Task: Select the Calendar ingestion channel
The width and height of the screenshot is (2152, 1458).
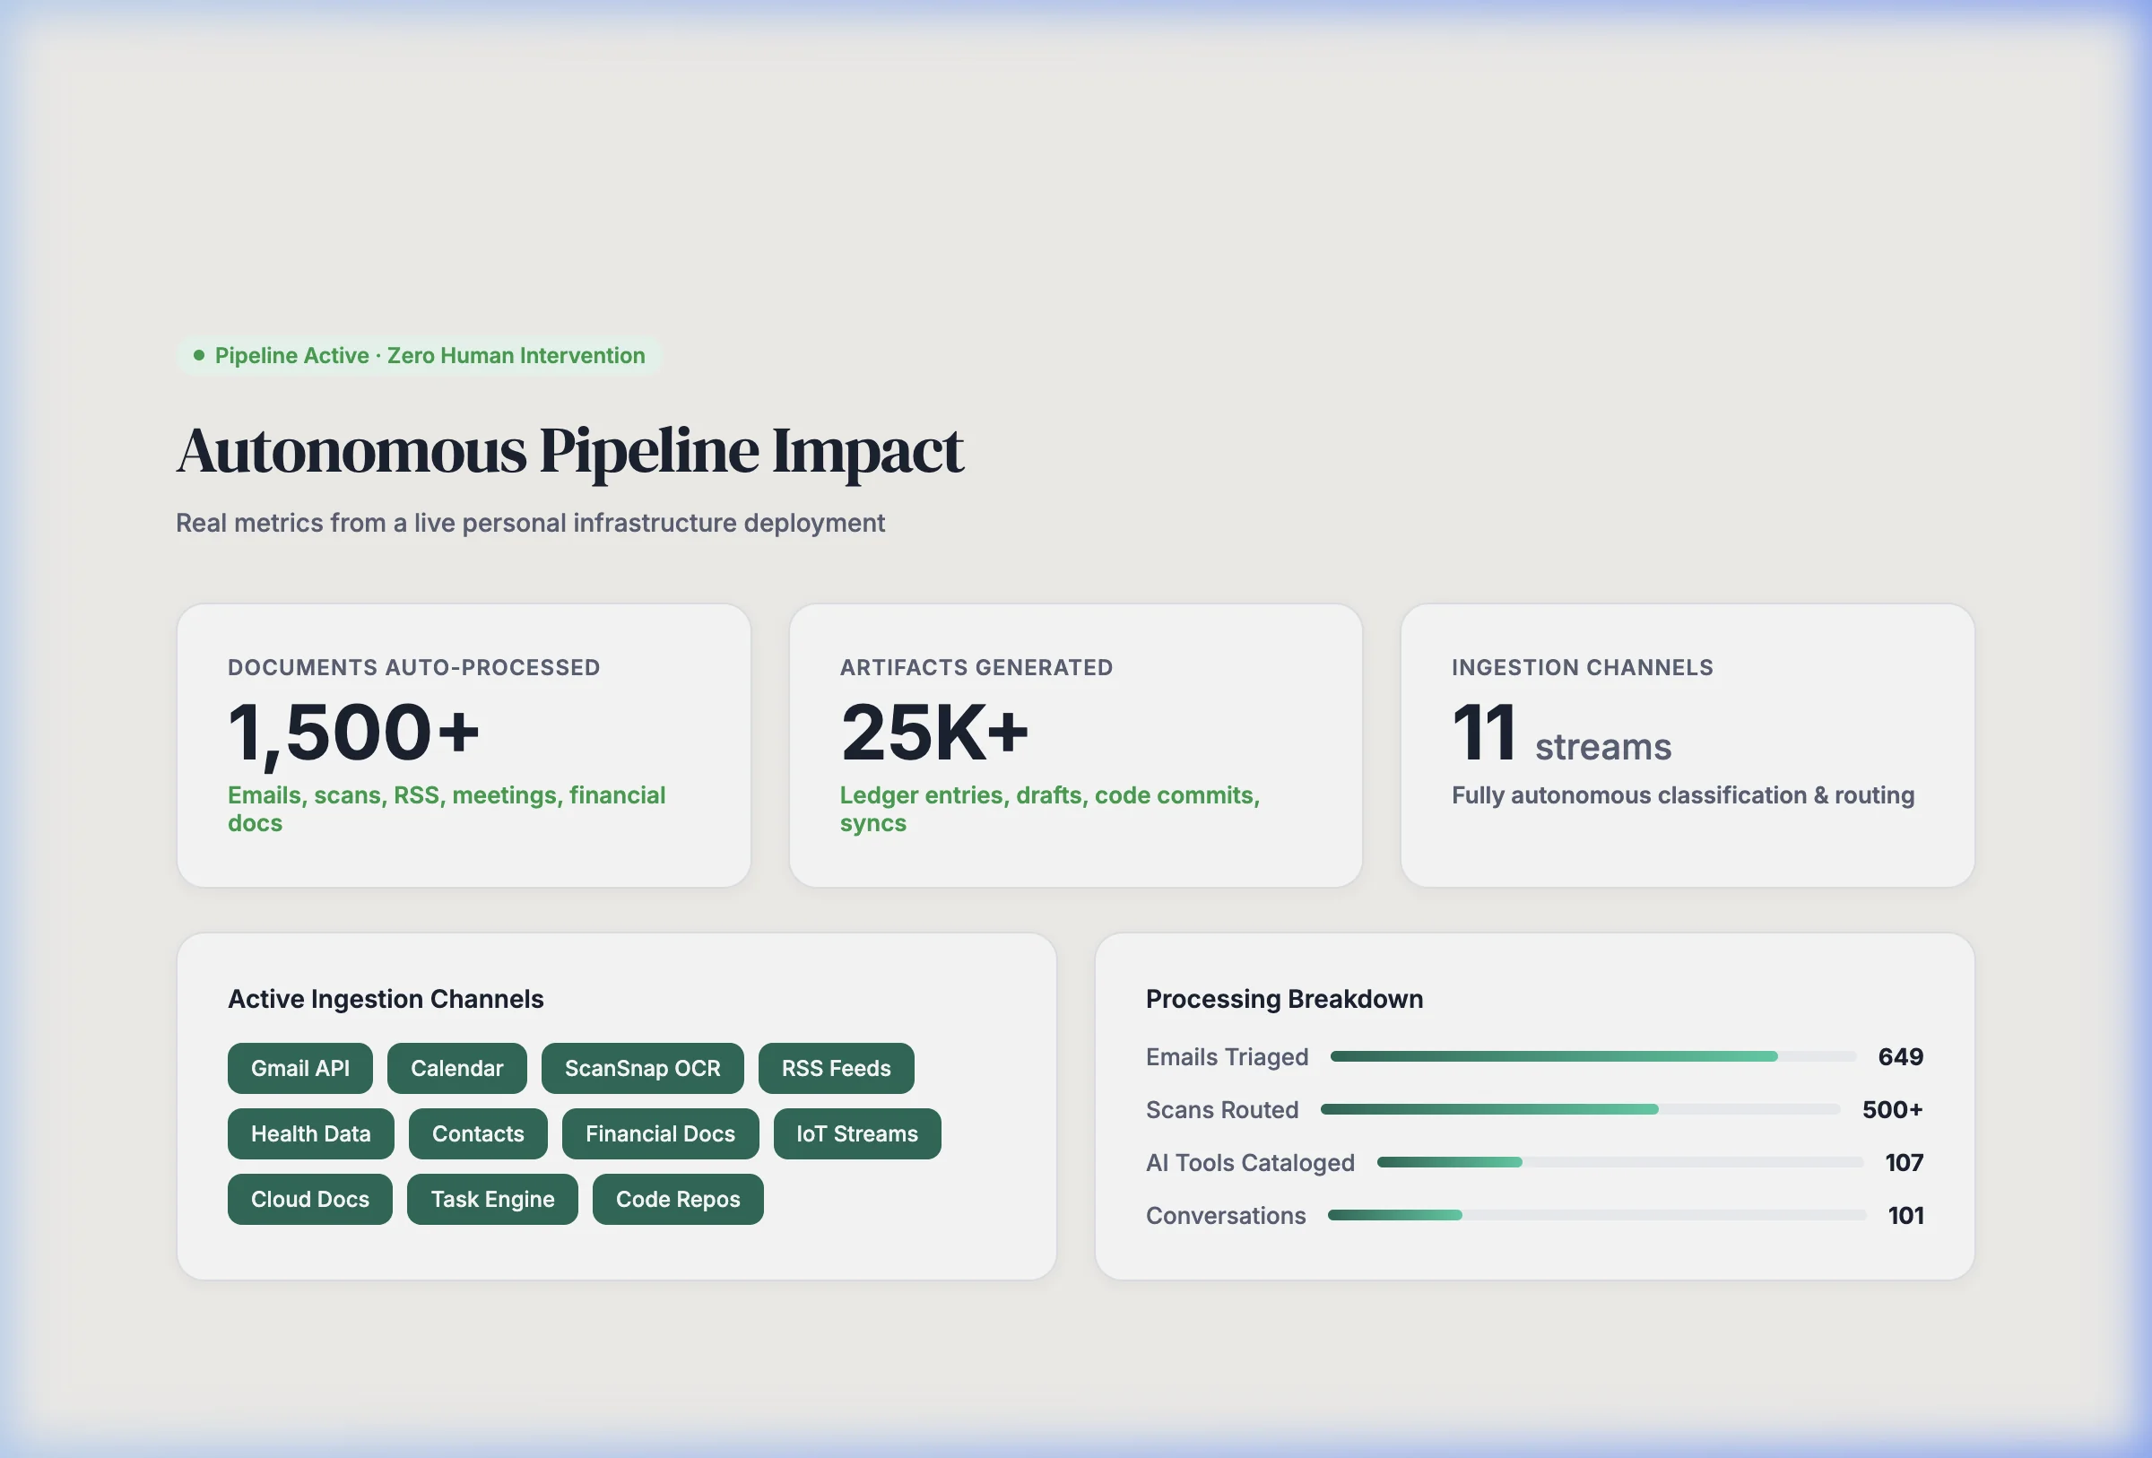Action: point(456,1067)
